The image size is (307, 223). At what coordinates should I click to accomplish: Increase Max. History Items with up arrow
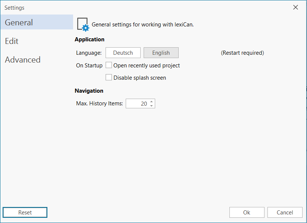pos(151,101)
